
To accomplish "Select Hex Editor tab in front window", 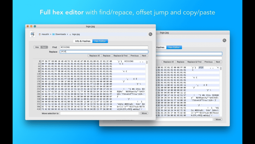I will (x=100, y=41).
